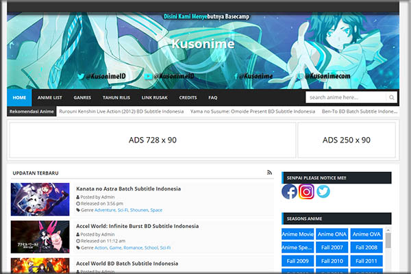This screenshot has width=411, height=274.
Task: Select the Fall 2008 season tag
Action: click(366, 247)
